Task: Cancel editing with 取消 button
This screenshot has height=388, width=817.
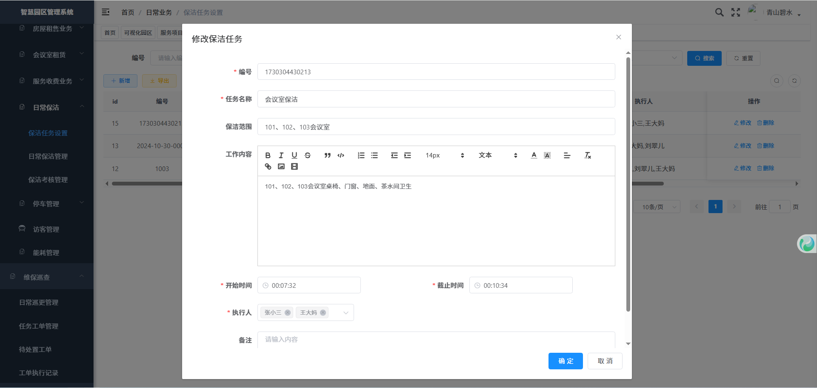Action: [x=605, y=361]
